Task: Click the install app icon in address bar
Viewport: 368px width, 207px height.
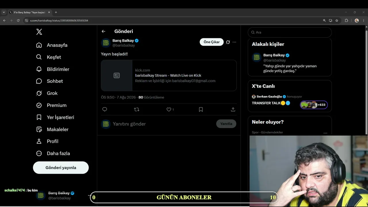Action: tap(331, 20)
